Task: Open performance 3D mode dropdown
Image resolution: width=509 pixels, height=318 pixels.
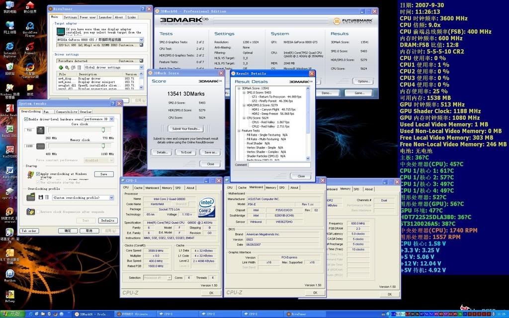Action: (111, 119)
